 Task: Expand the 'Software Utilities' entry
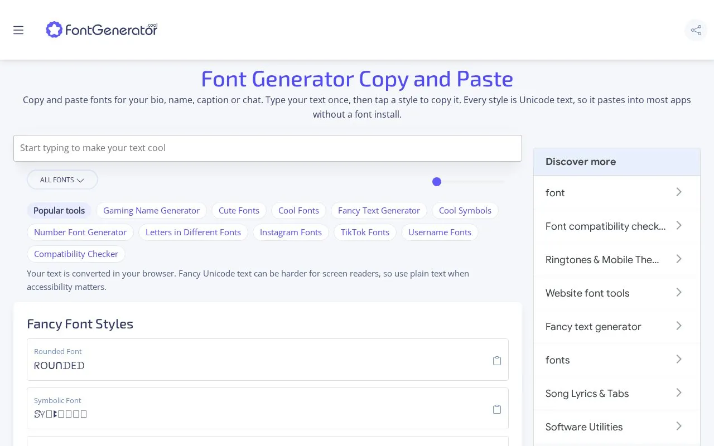[x=616, y=426]
